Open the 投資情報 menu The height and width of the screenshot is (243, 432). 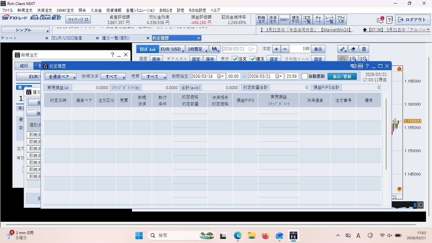[114, 10]
